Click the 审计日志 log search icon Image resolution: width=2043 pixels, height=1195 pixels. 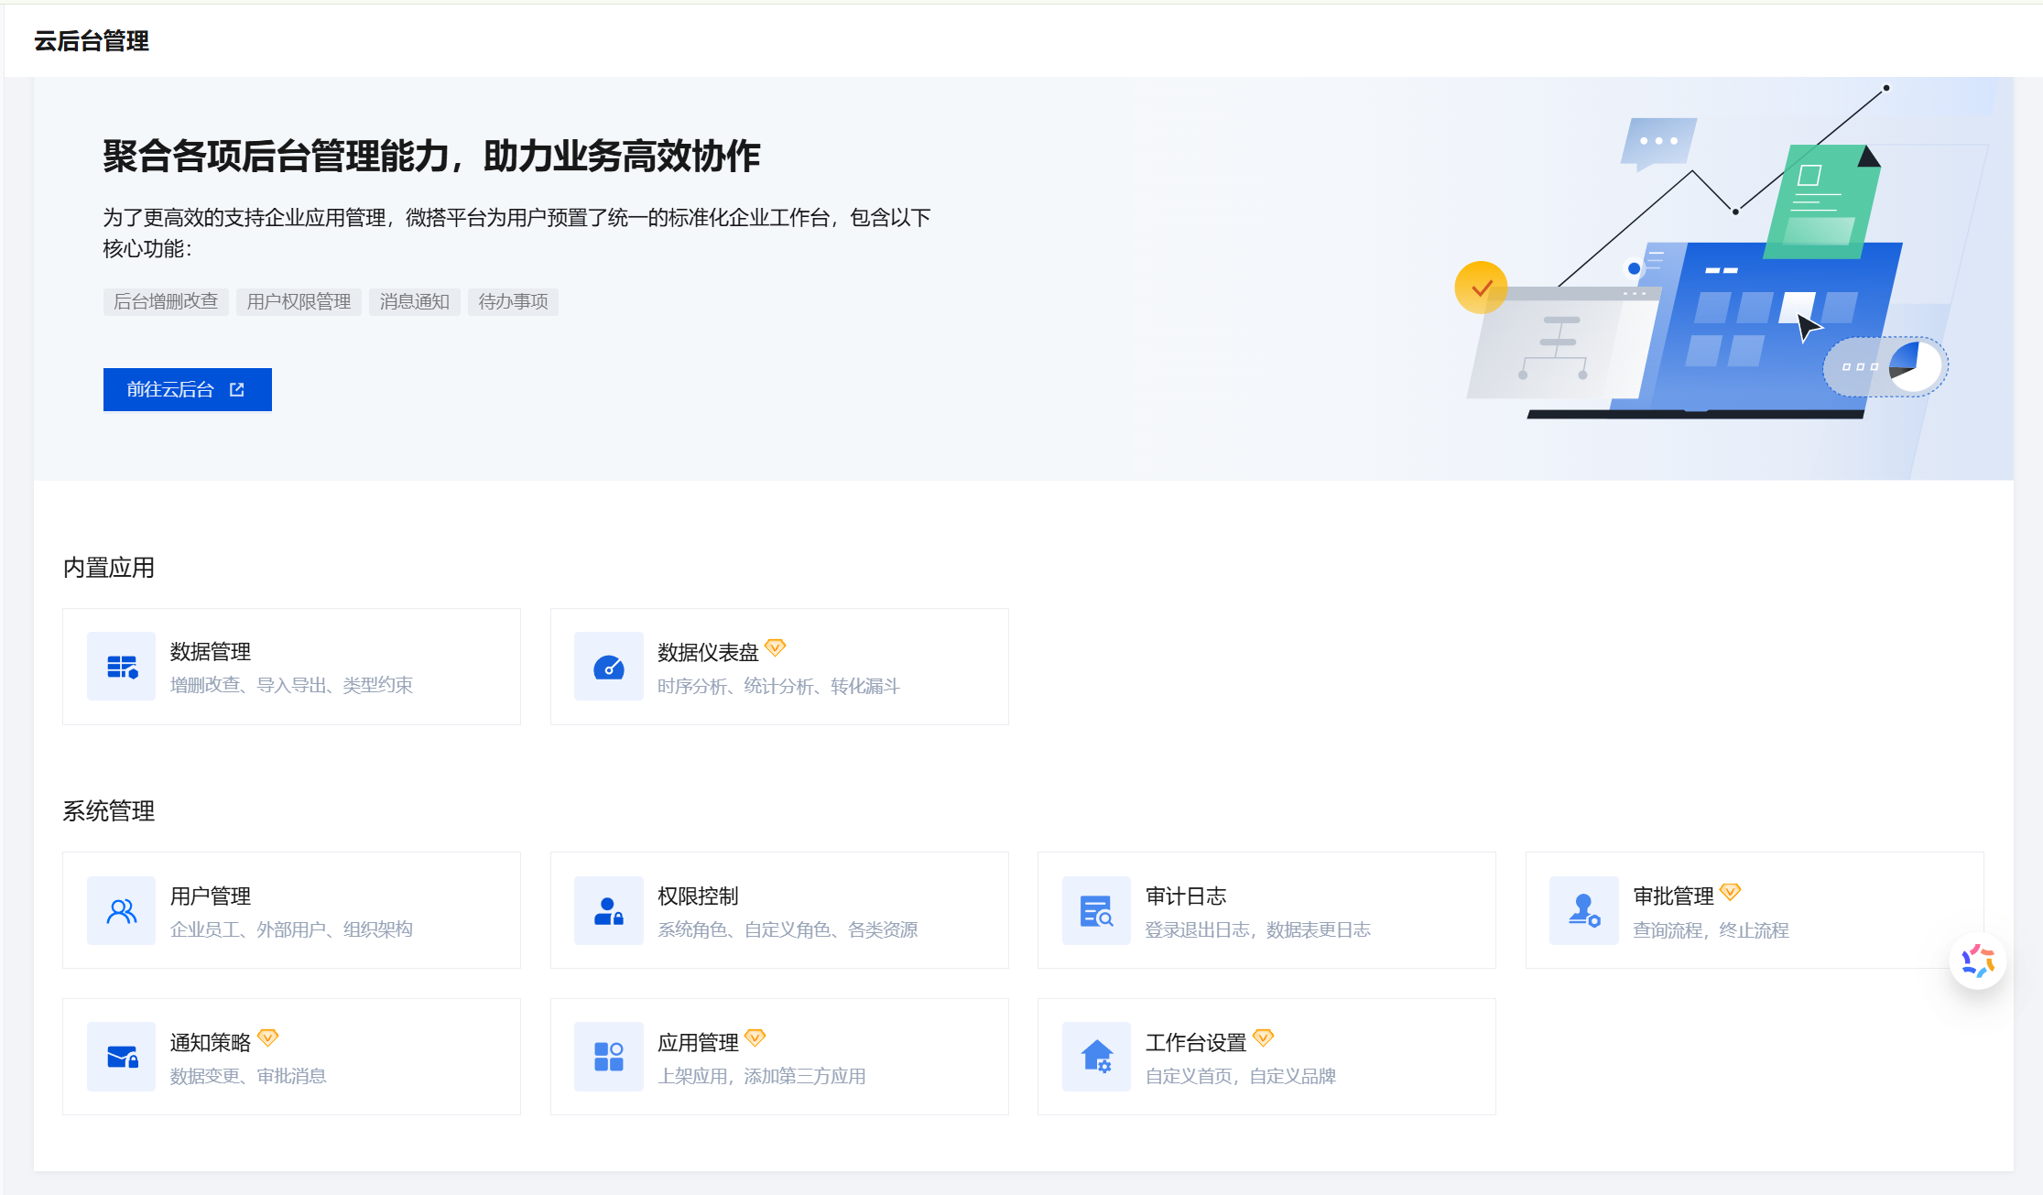(1096, 911)
